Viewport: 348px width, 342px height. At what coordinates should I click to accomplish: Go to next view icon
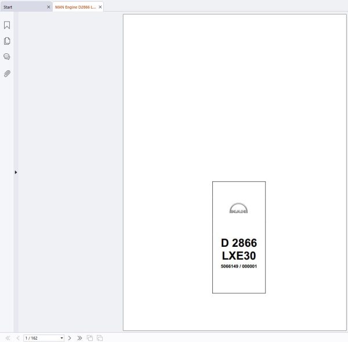[x=100, y=338]
